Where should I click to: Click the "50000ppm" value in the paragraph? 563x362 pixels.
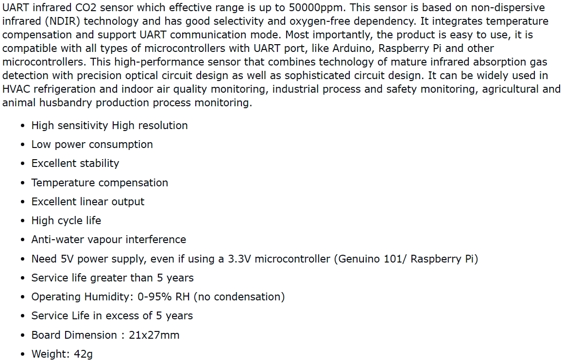315,8
